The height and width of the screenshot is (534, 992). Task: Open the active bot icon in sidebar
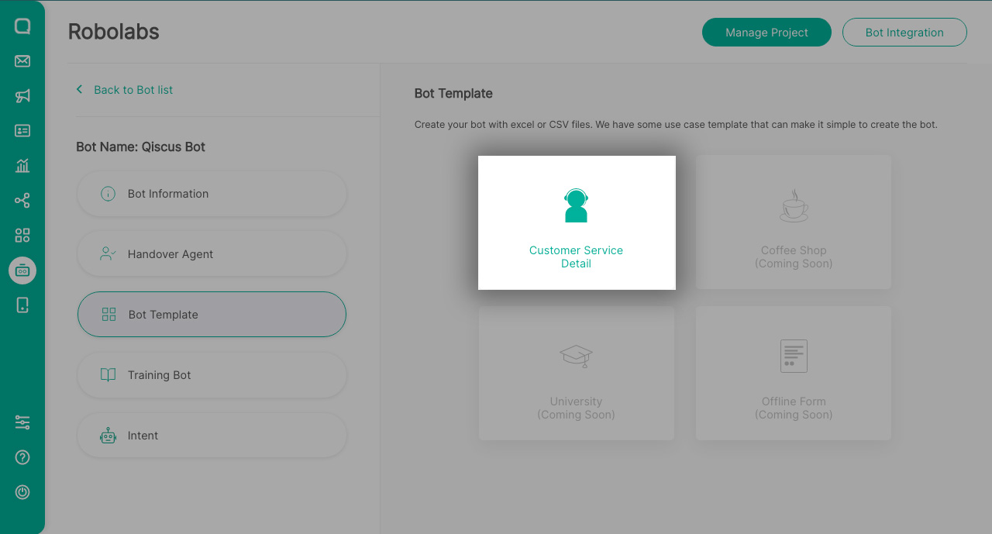pos(22,270)
